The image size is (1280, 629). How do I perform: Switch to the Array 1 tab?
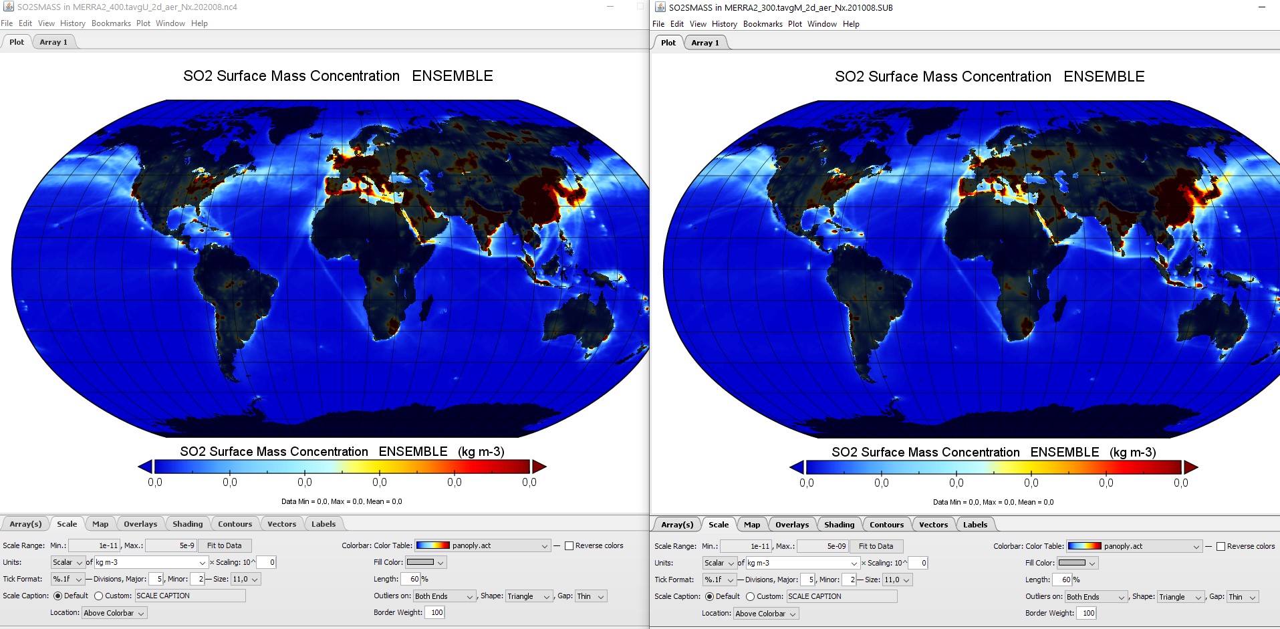(53, 41)
